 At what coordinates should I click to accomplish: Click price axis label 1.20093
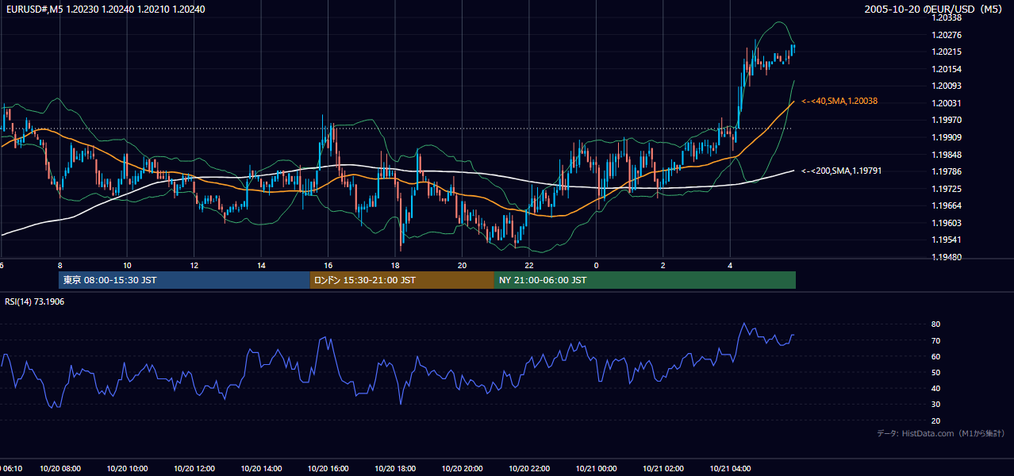point(947,86)
